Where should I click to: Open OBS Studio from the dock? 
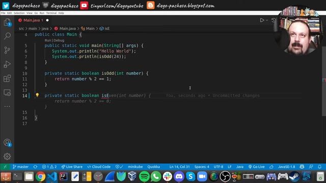point(225,176)
